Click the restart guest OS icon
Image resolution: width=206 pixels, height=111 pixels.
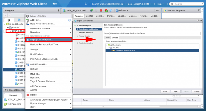(106, 10)
